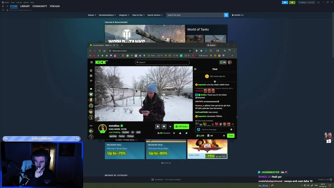Select the gaming tag
Viewport: 334px width, 188px height.
pyautogui.click(x=113, y=136)
